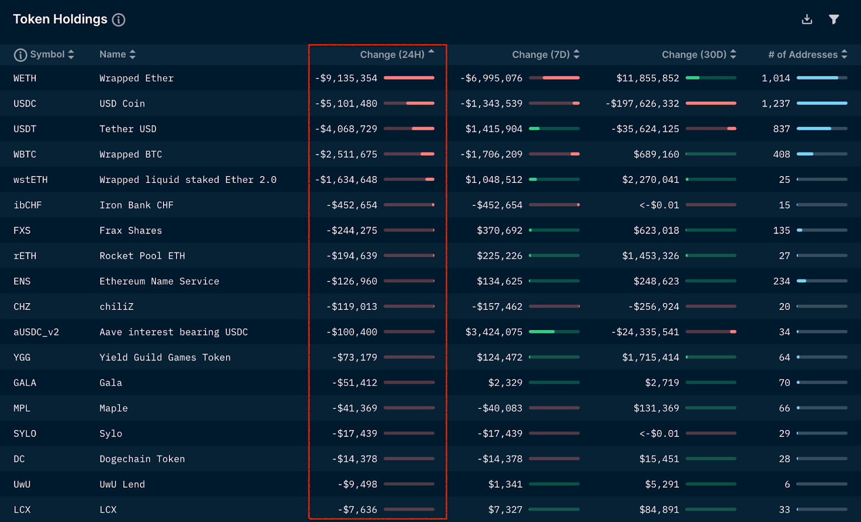Viewport: 861px width, 522px height.
Task: Click the Tether USD name
Action: [x=128, y=129]
